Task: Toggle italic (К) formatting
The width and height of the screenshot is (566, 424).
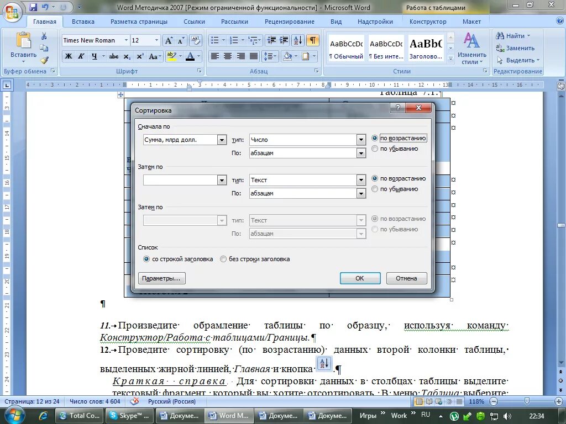Action: [x=81, y=56]
